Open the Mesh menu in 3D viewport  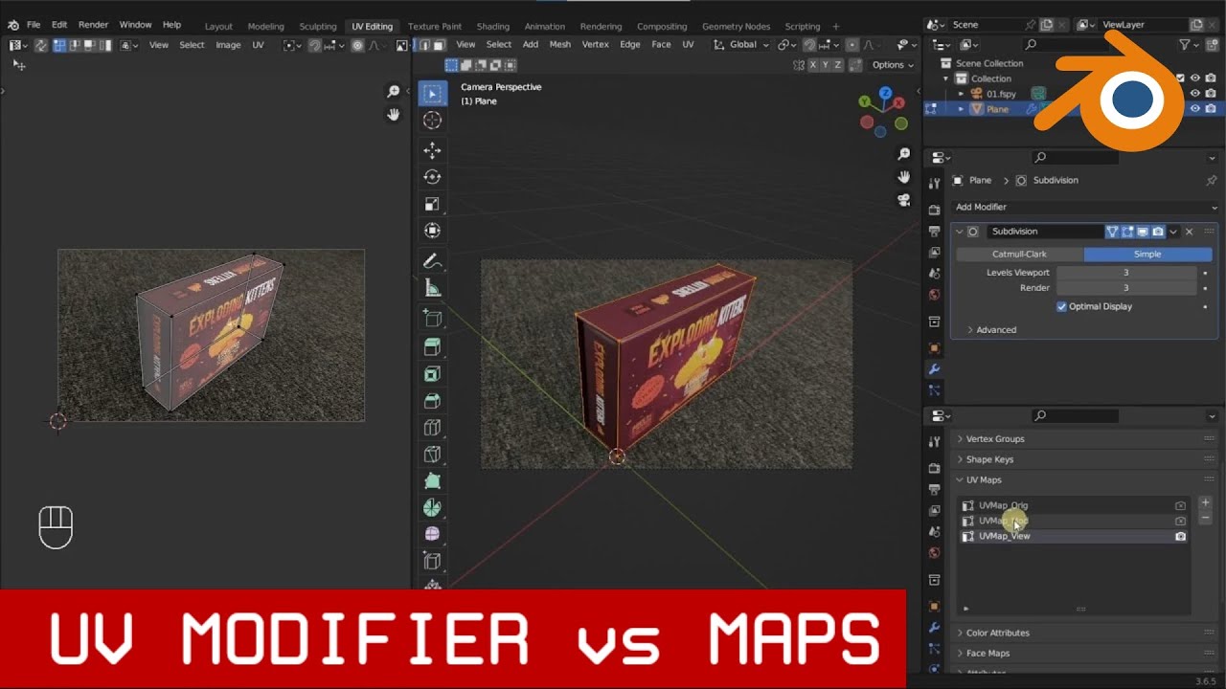[559, 44]
